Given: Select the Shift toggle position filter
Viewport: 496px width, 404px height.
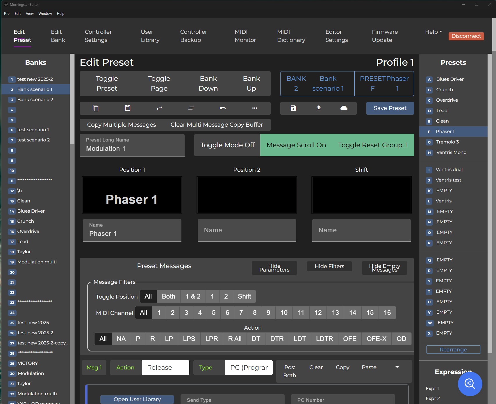Looking at the screenshot, I should click(x=244, y=296).
